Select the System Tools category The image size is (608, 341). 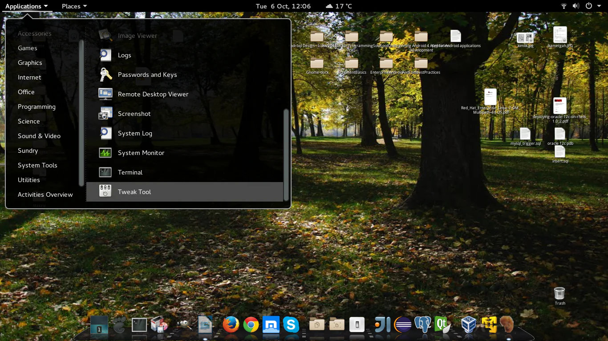pos(37,165)
